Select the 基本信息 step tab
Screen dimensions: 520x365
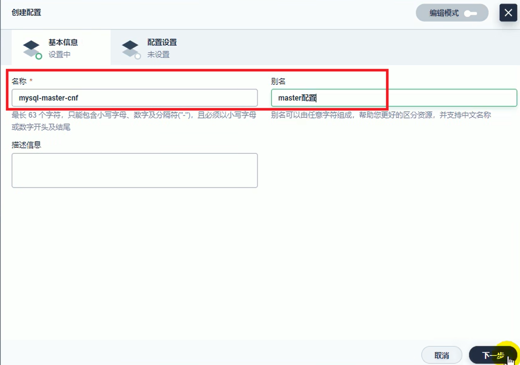61,48
